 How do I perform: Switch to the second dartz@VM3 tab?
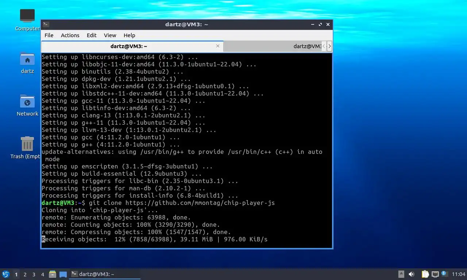[272, 46]
